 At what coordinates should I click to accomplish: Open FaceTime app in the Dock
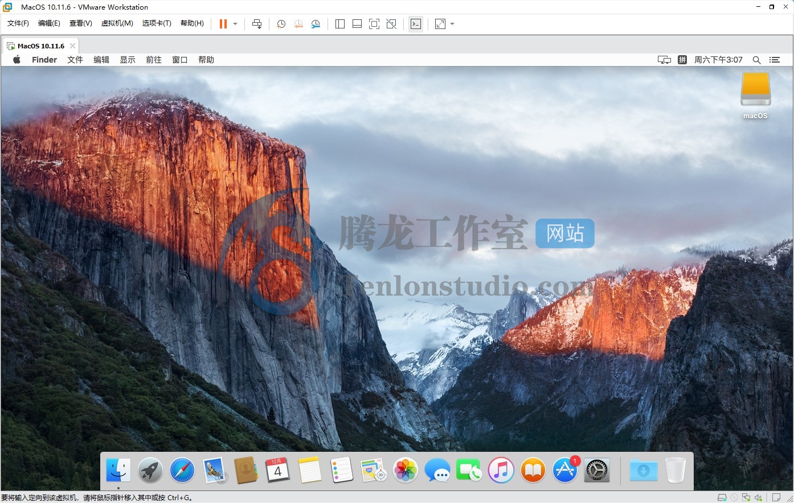coord(469,471)
